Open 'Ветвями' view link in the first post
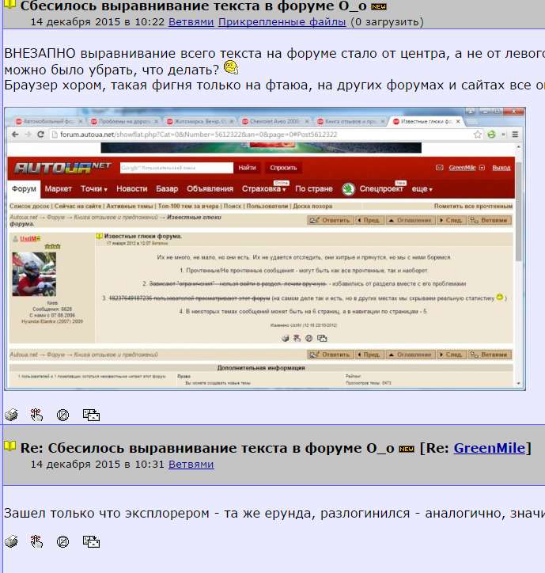 tap(191, 21)
